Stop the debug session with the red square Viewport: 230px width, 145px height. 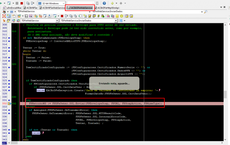(22, 3)
